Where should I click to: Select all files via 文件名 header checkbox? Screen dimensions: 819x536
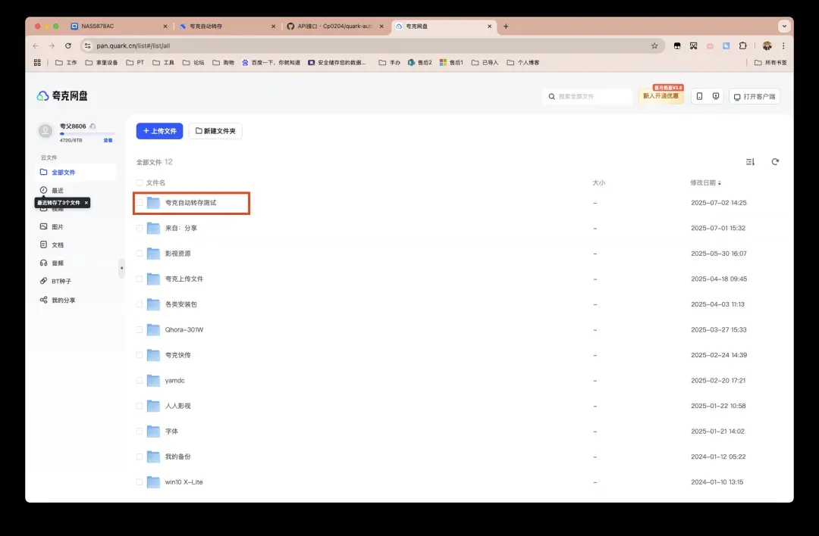(x=140, y=182)
